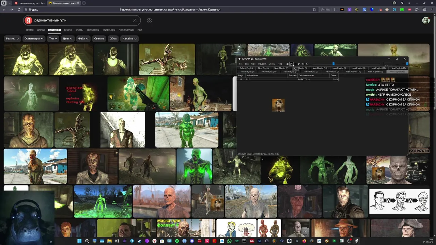Clear the Yandex search field with X

tap(135, 20)
